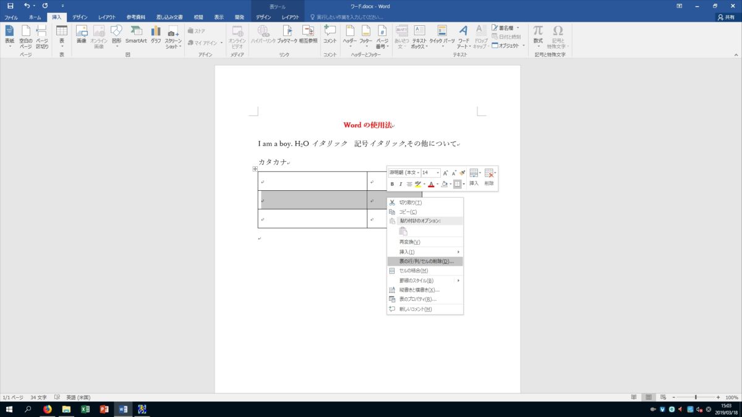The width and height of the screenshot is (742, 417).
Task: Decrease font size in the mini toolbar
Action: (454, 173)
